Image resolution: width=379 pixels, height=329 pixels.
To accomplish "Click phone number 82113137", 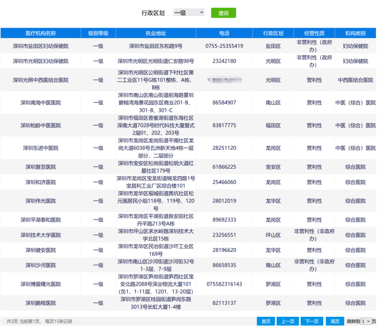I will (x=224, y=303).
